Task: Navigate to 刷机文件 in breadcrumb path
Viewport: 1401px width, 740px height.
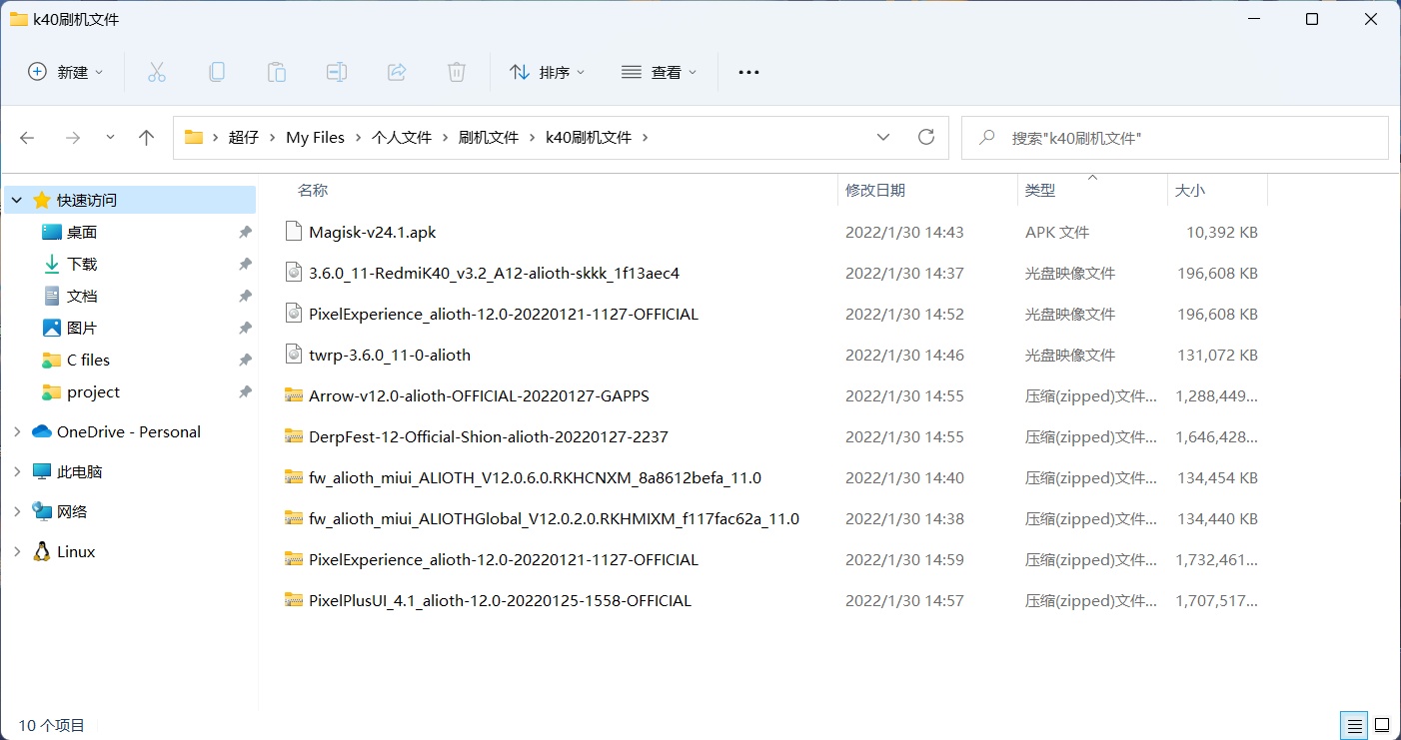Action: click(x=488, y=138)
